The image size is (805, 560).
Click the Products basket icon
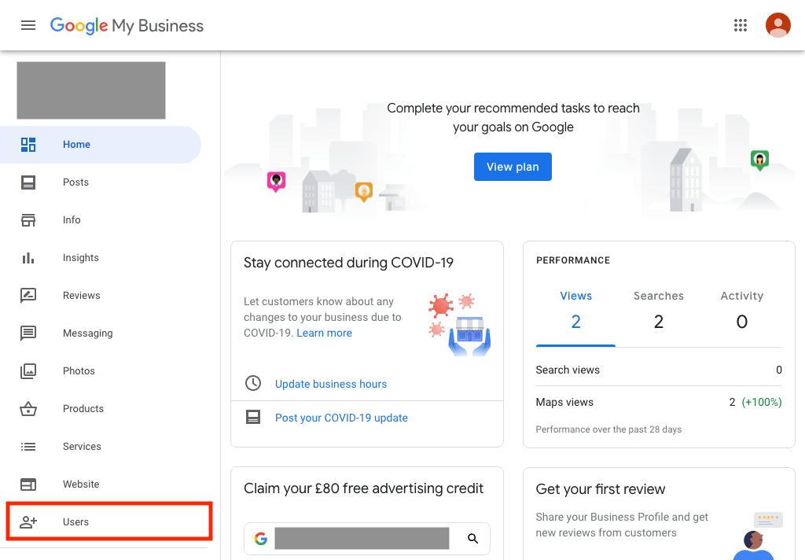pos(28,409)
